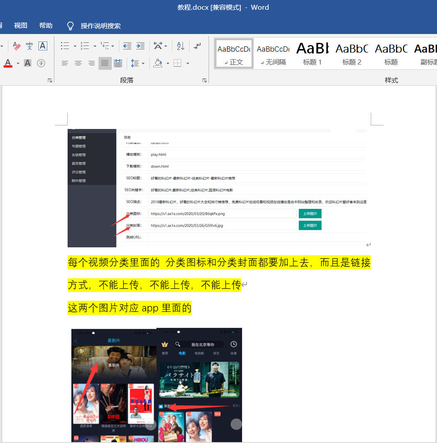437x443 pixels.
Task: Click in the line 方式，不能上传，不能上传，不能上传
Action: 154,285
